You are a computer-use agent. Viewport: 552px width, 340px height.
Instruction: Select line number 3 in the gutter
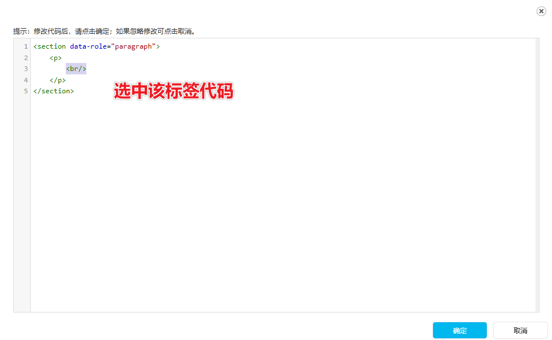(x=26, y=69)
